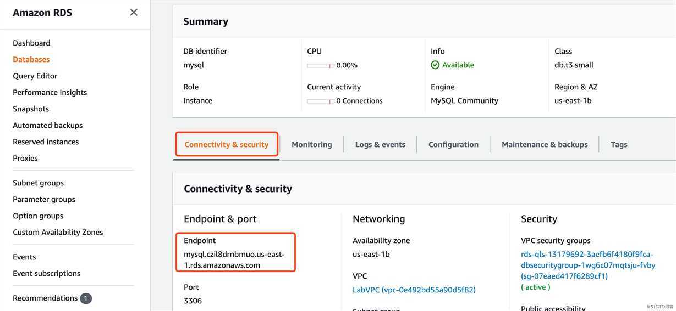Click the 0.00% CPU value

347,65
